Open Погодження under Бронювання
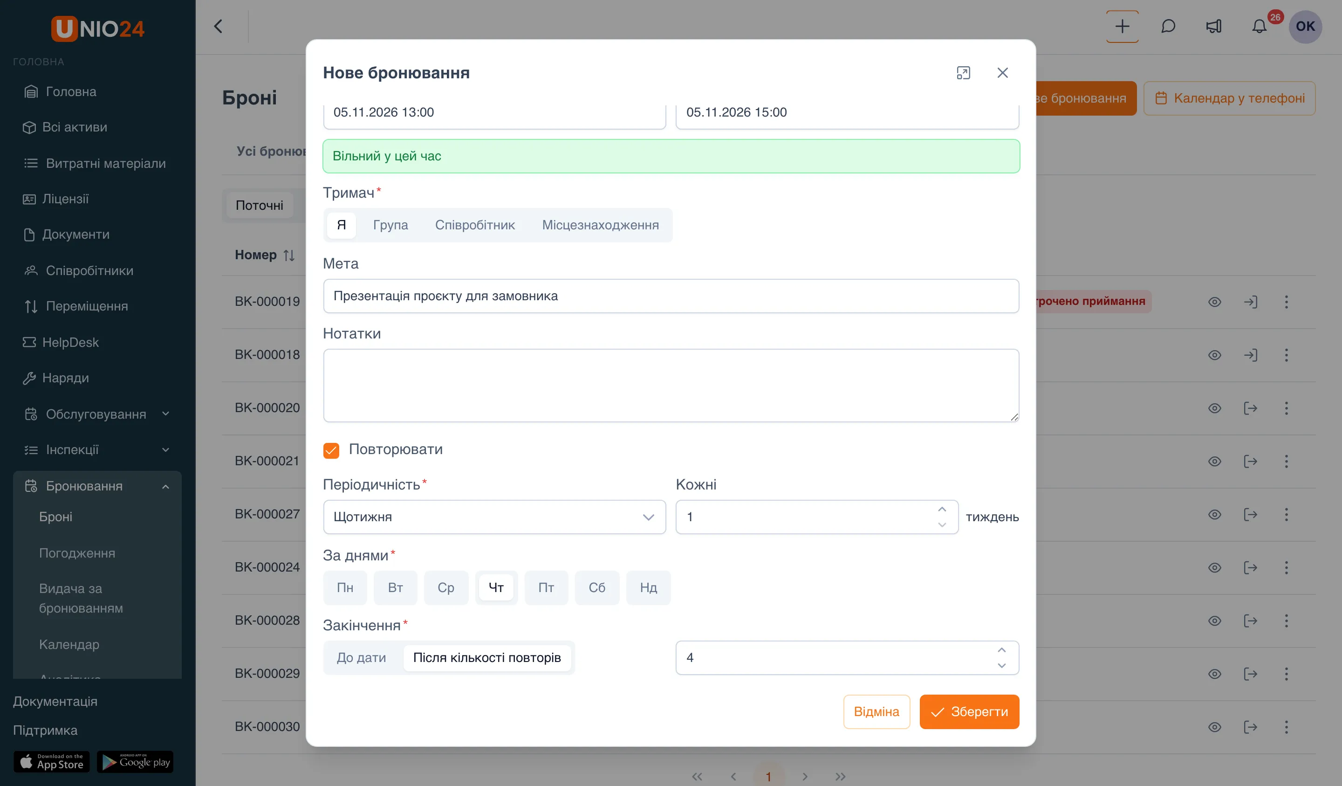Image resolution: width=1342 pixels, height=786 pixels. click(x=77, y=553)
